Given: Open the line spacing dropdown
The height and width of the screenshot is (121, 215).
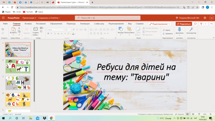Looking at the screenshot, I should pyautogui.click(x=108, y=30).
